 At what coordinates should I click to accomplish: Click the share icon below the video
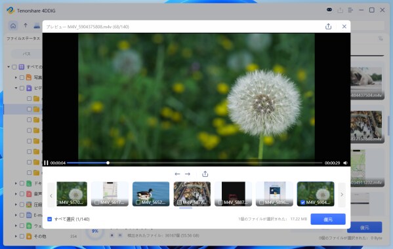[205, 174]
